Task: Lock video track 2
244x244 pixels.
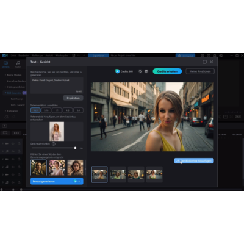Action: (19, 159)
